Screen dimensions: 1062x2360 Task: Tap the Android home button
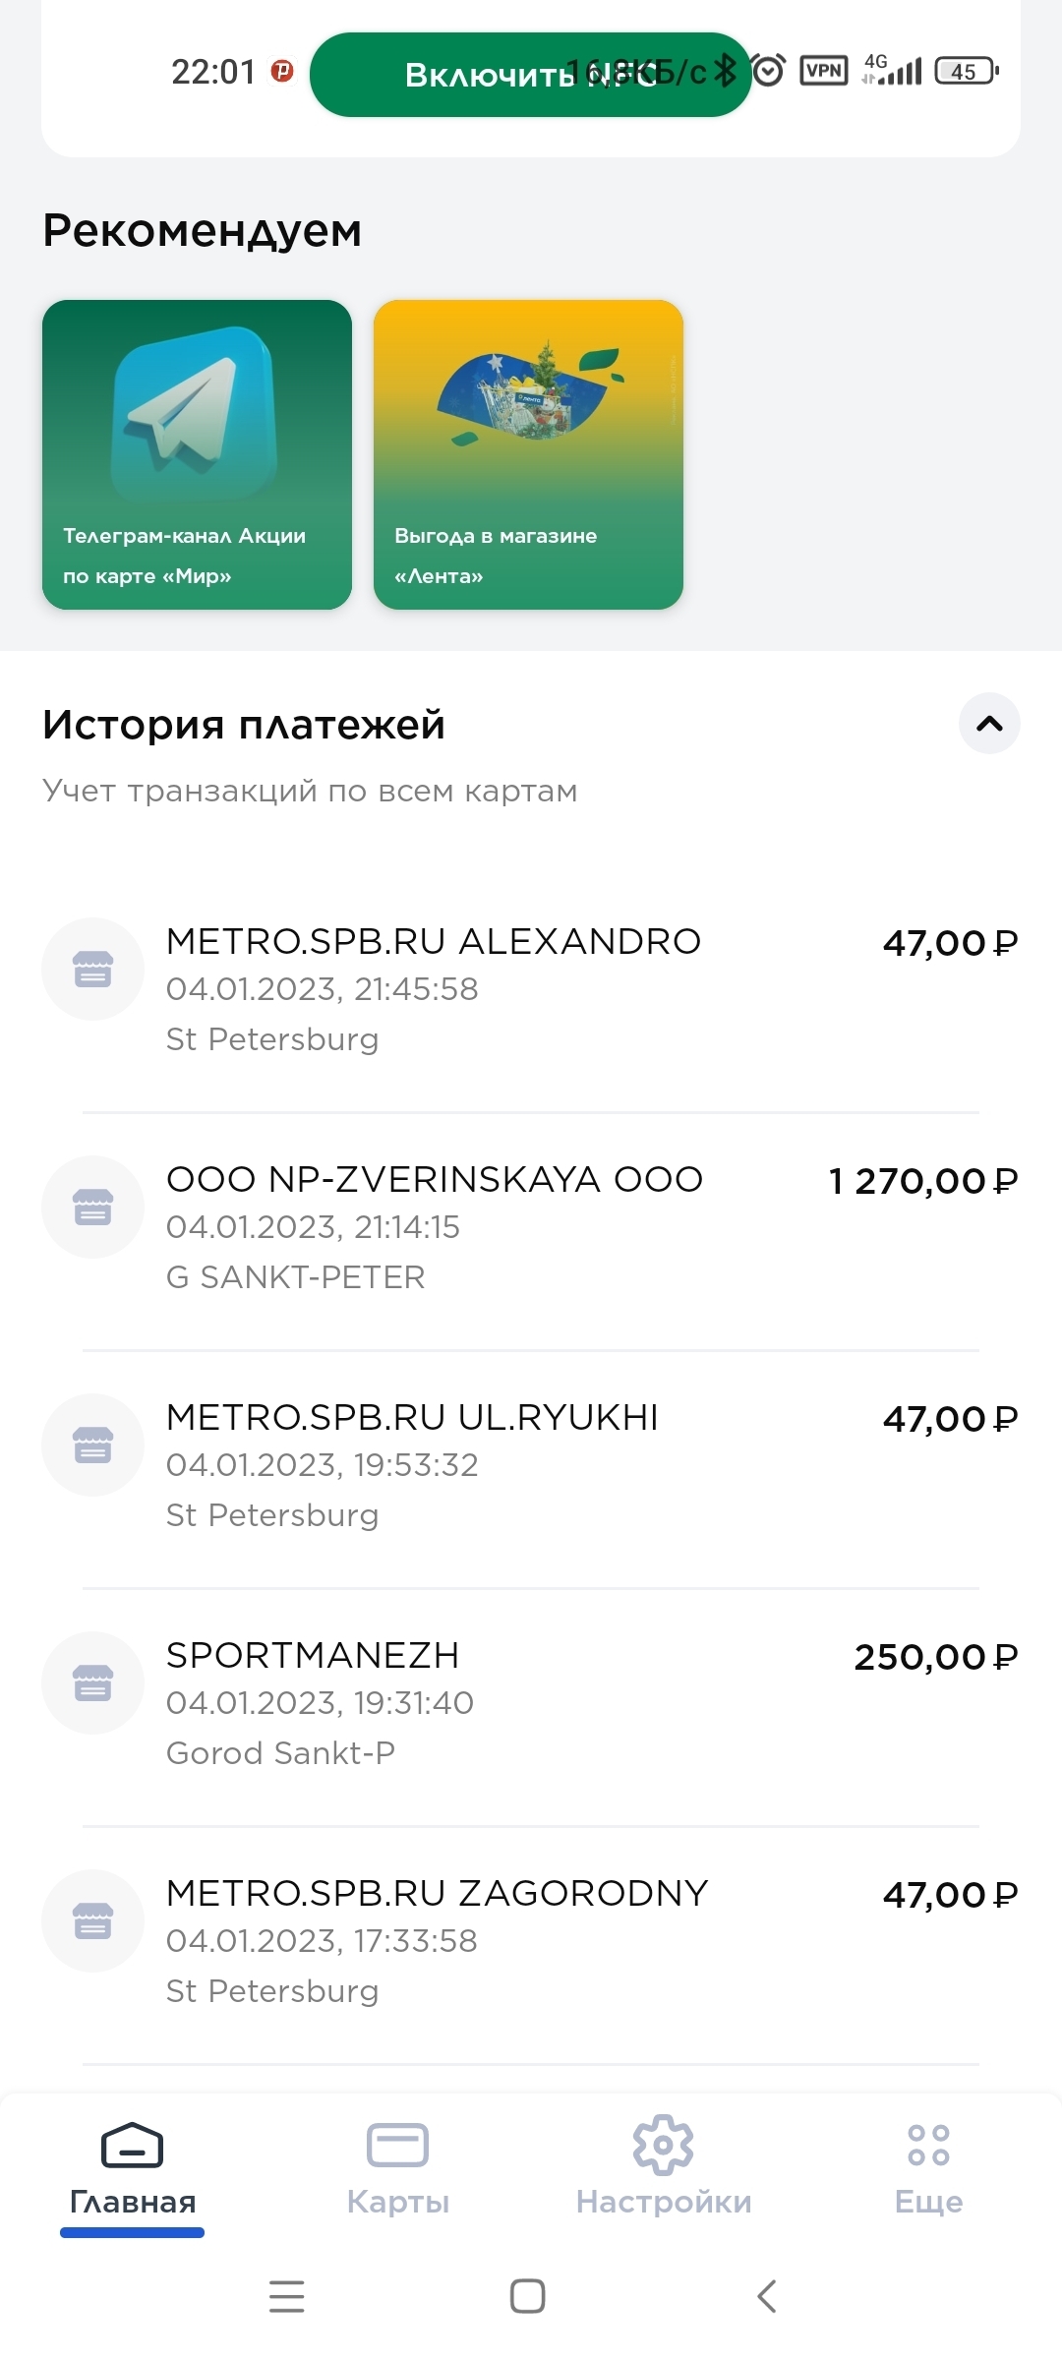(x=528, y=2297)
